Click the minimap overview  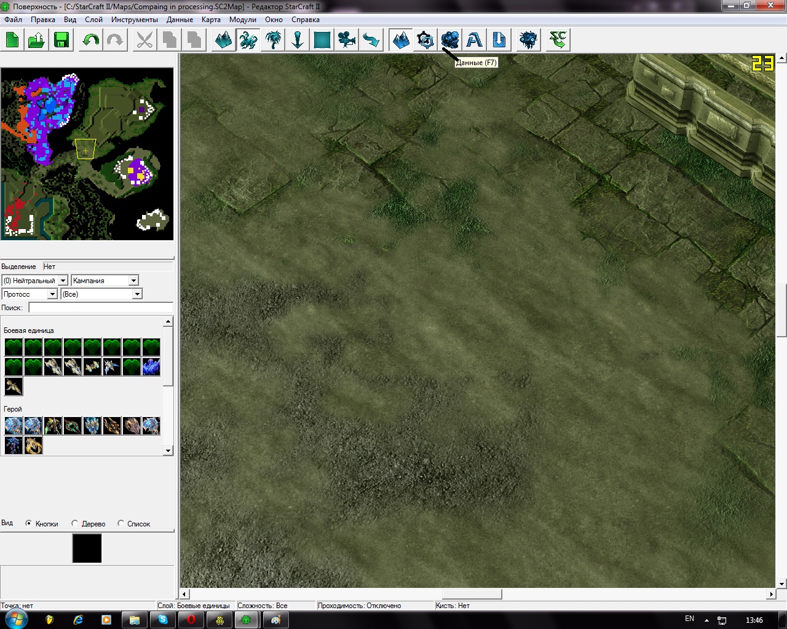point(87,154)
